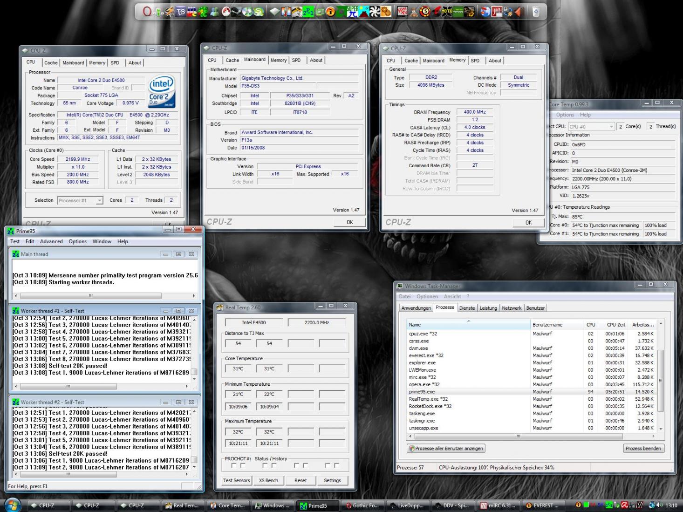Click the Prime95 title bar app icon
The width and height of the screenshot is (683, 512).
(11, 231)
